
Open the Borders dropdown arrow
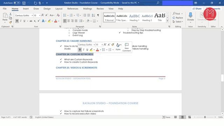click(97, 21)
